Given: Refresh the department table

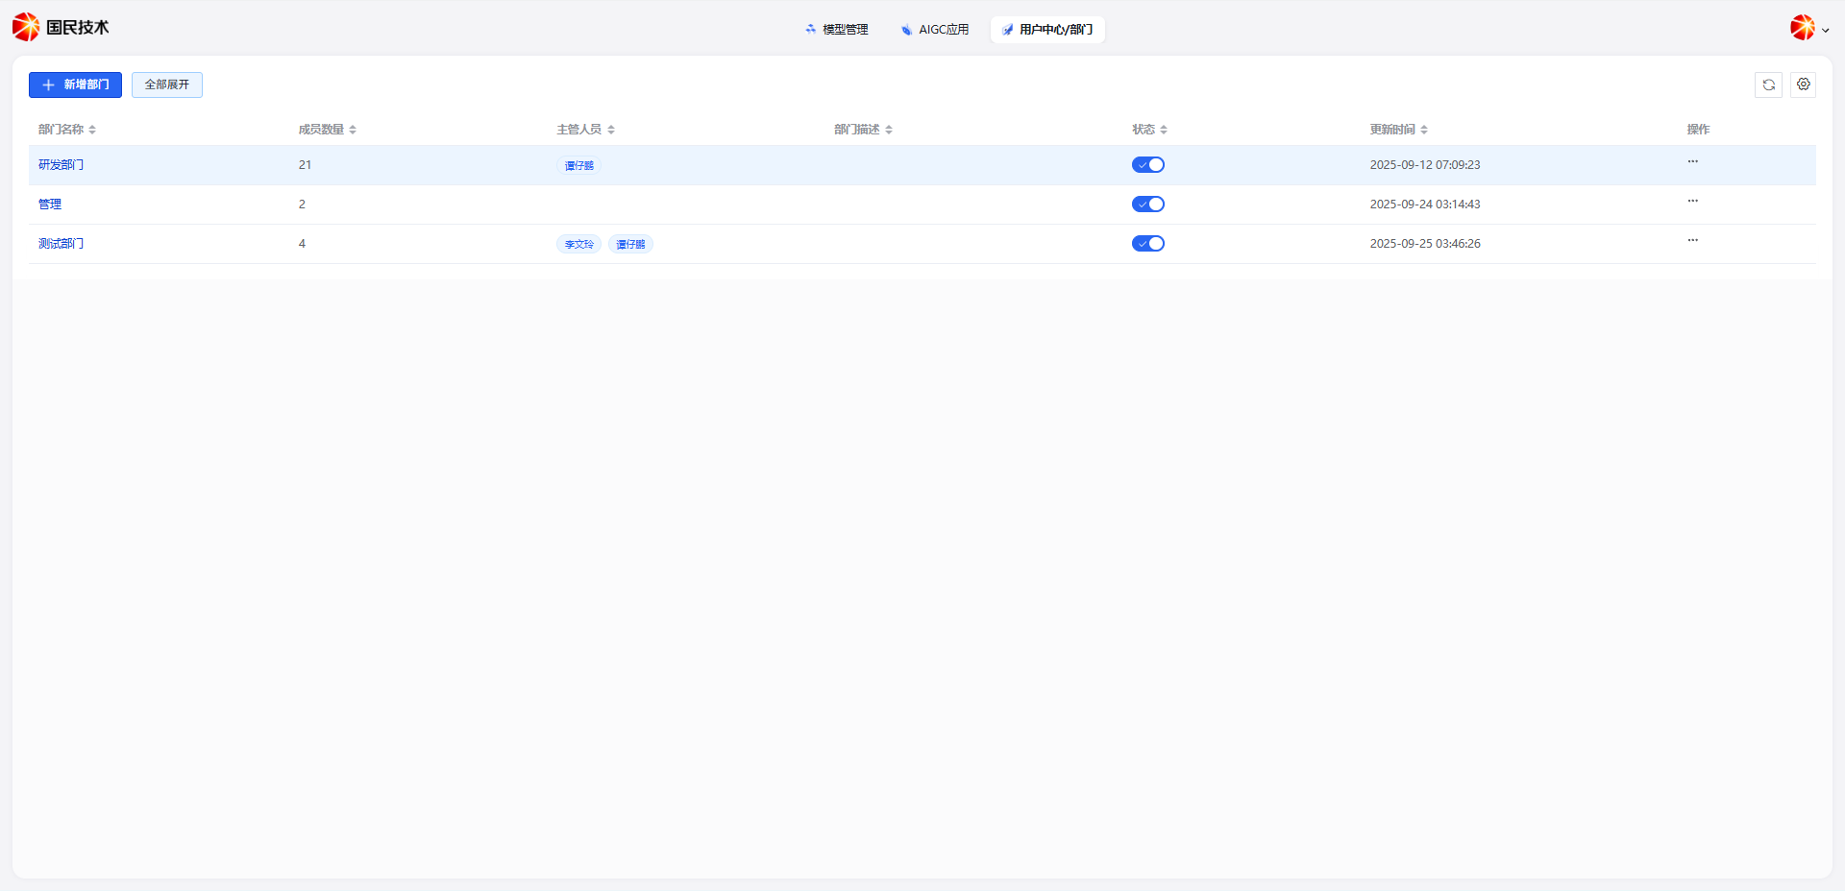Looking at the screenshot, I should click(1768, 84).
